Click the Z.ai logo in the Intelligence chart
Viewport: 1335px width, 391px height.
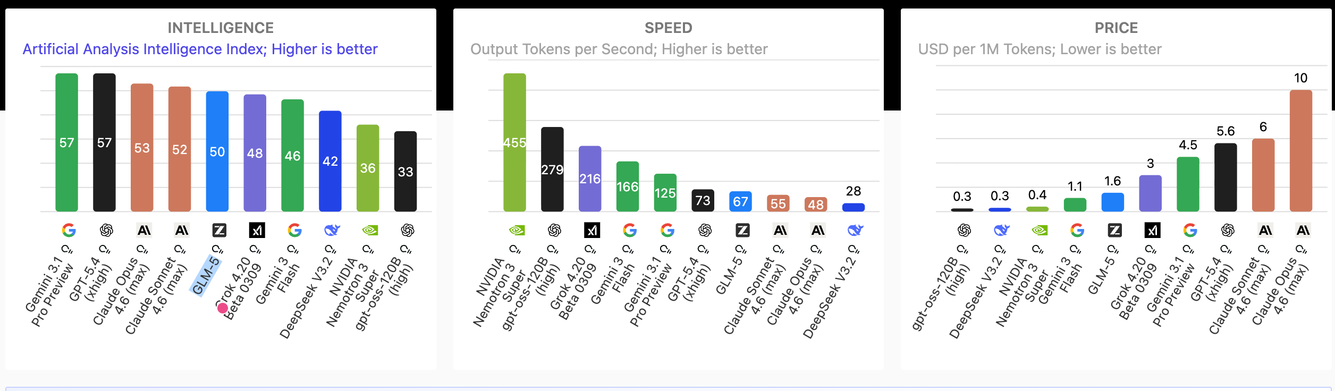219,230
